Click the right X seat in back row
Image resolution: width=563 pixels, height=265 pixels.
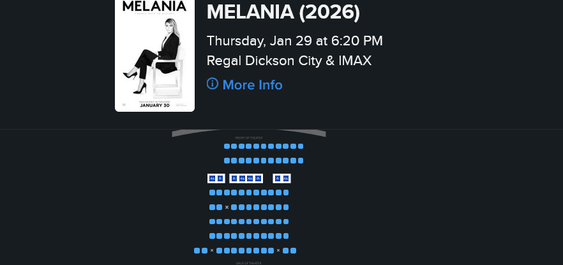pos(278,251)
